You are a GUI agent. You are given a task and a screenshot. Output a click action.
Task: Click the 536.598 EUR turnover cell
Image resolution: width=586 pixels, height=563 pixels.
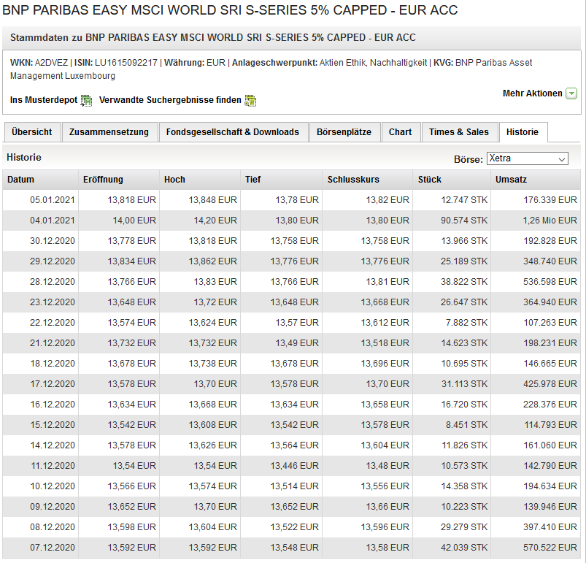tap(550, 282)
